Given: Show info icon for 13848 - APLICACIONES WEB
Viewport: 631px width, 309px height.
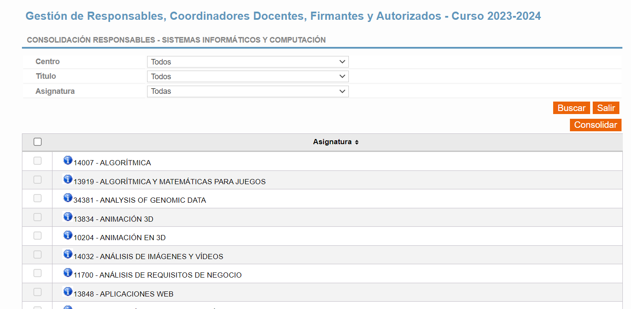Looking at the screenshot, I should (x=68, y=291).
